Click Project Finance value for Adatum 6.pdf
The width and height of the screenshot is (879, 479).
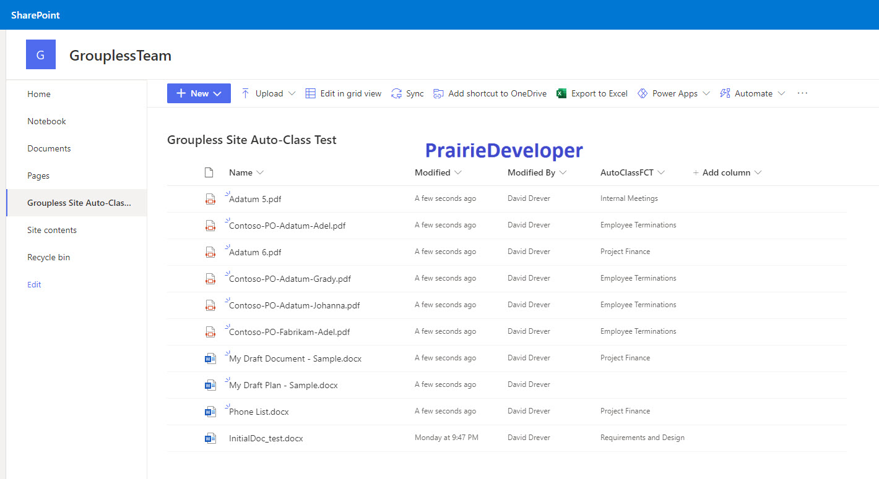(625, 252)
